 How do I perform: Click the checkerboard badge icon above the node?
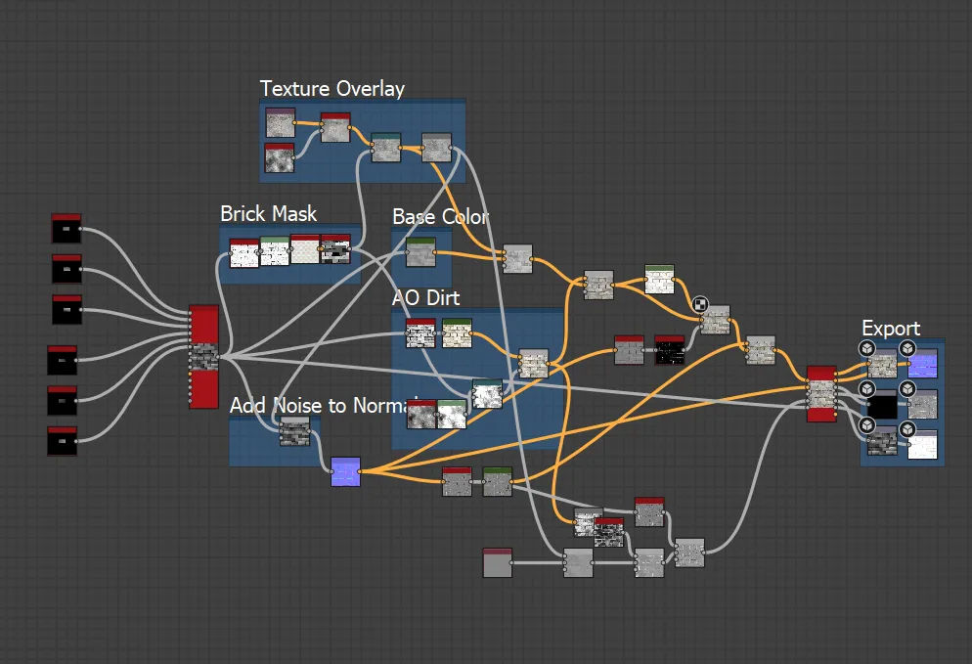[x=700, y=304]
